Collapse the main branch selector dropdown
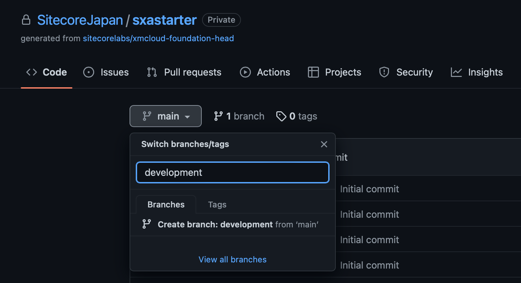 [166, 116]
